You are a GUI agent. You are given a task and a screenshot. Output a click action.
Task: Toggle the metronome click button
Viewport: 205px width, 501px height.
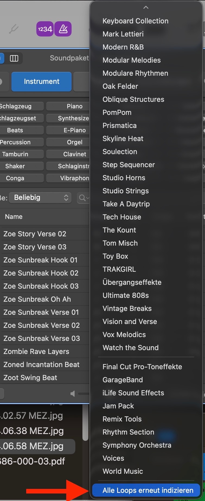click(x=63, y=29)
